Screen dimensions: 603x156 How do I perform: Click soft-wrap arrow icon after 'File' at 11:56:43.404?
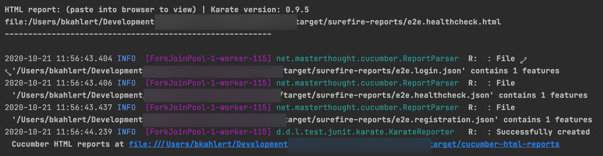click(523, 60)
